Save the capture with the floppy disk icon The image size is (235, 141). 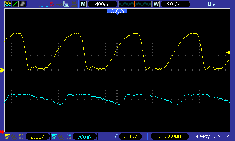pyautogui.click(x=66, y=4)
